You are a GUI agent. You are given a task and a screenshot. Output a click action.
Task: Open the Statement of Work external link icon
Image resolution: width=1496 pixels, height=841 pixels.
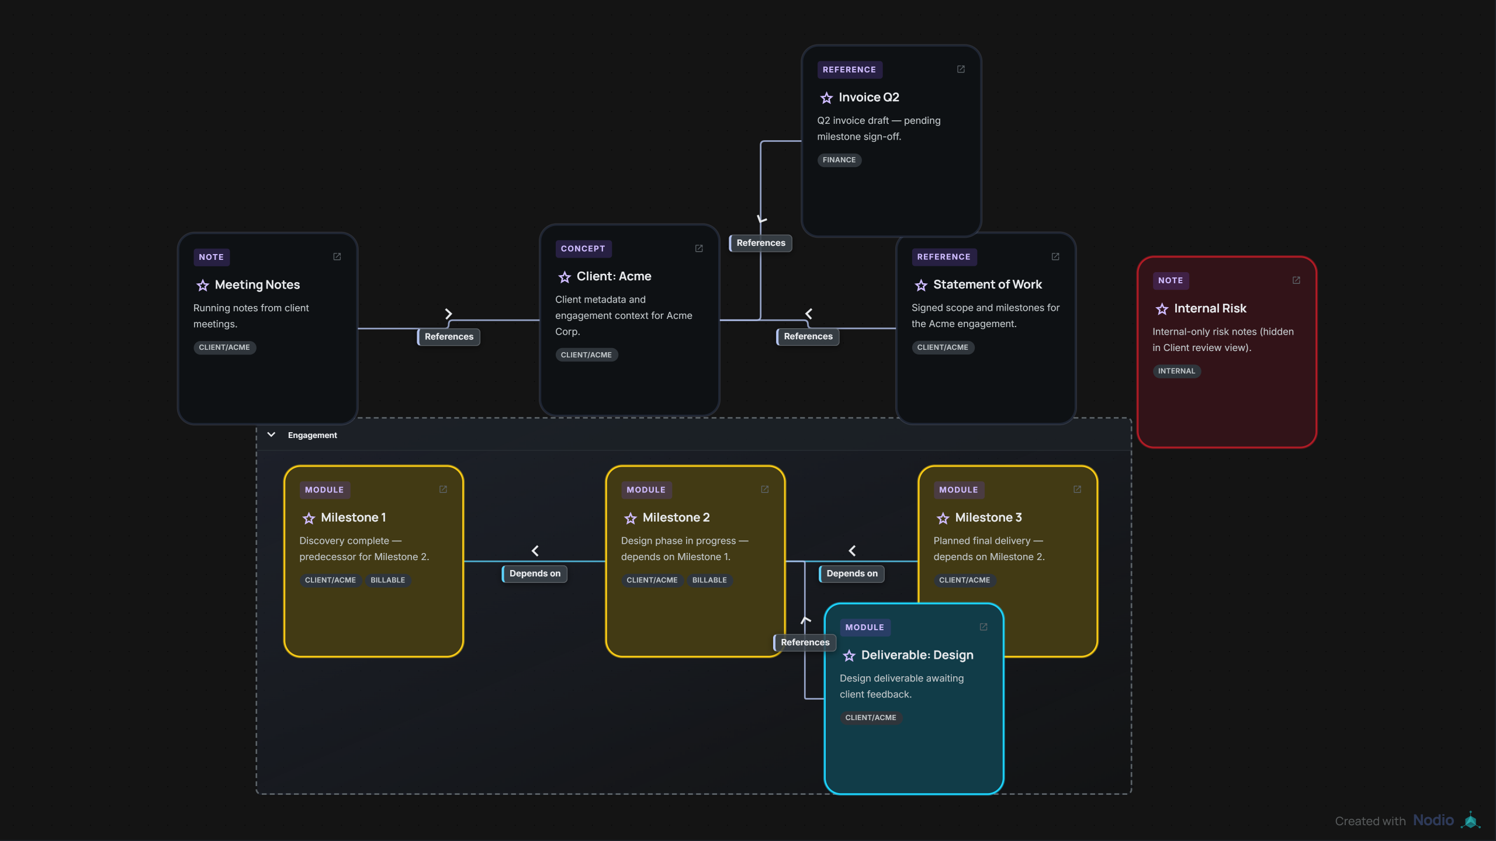[x=1055, y=256]
